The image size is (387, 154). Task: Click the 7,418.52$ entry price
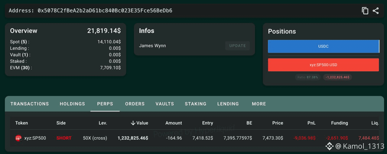point(203,138)
